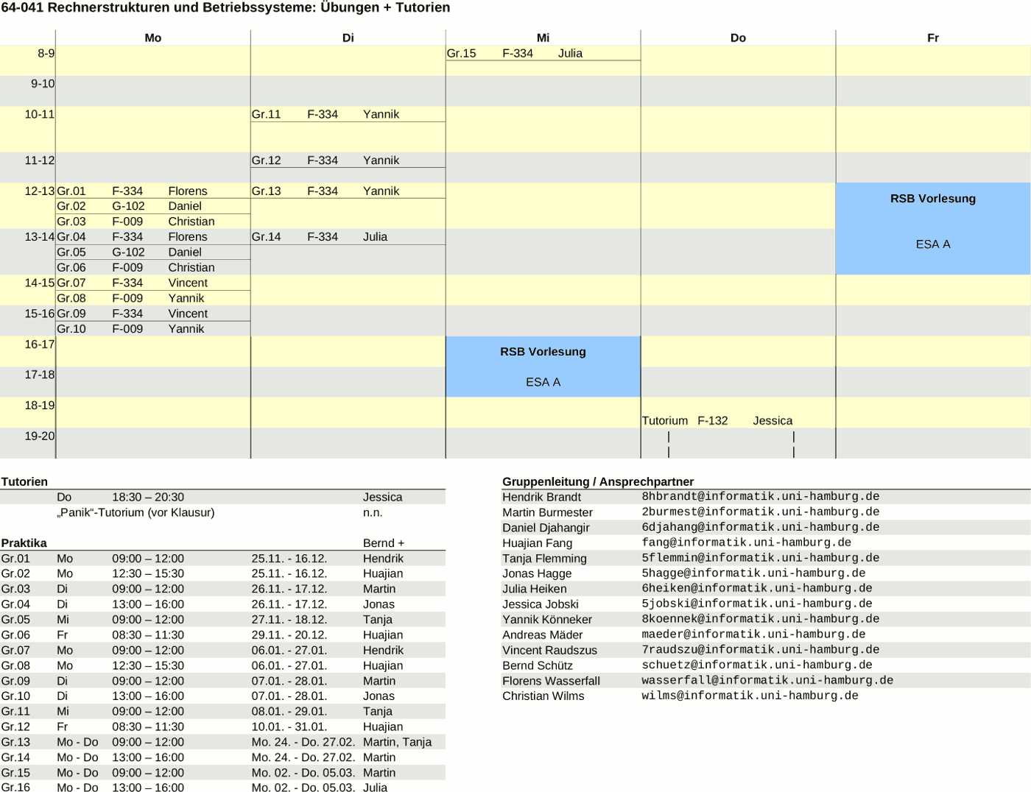Click the '12-13' time slot label
The width and height of the screenshot is (1031, 792).
pyautogui.click(x=40, y=191)
